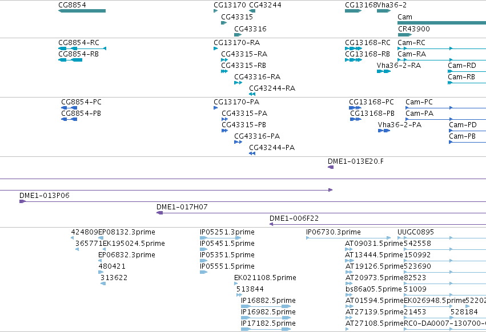
Task: Select transcript Cam-RD
Action: click(x=462, y=66)
